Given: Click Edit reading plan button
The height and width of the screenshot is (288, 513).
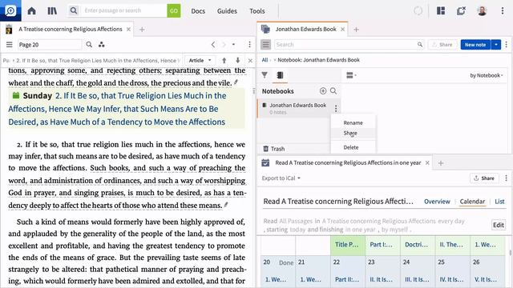Looking at the screenshot, I should tap(499, 225).
